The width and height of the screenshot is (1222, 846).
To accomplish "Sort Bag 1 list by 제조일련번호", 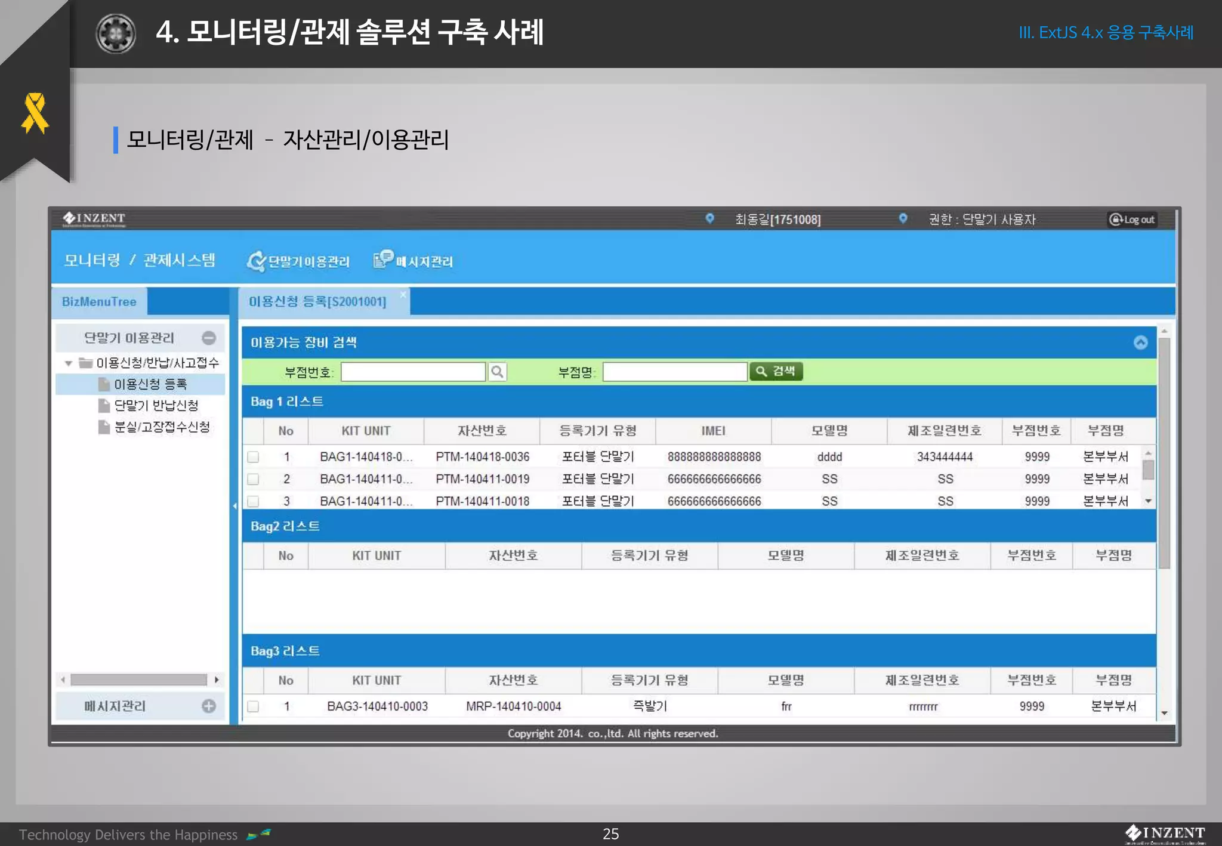I will (945, 431).
